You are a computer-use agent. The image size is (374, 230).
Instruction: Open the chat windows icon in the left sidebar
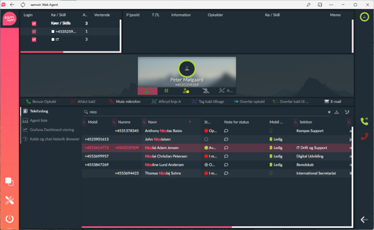click(x=9, y=182)
